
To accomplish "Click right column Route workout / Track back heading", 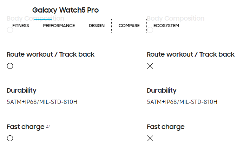I will tap(191, 54).
